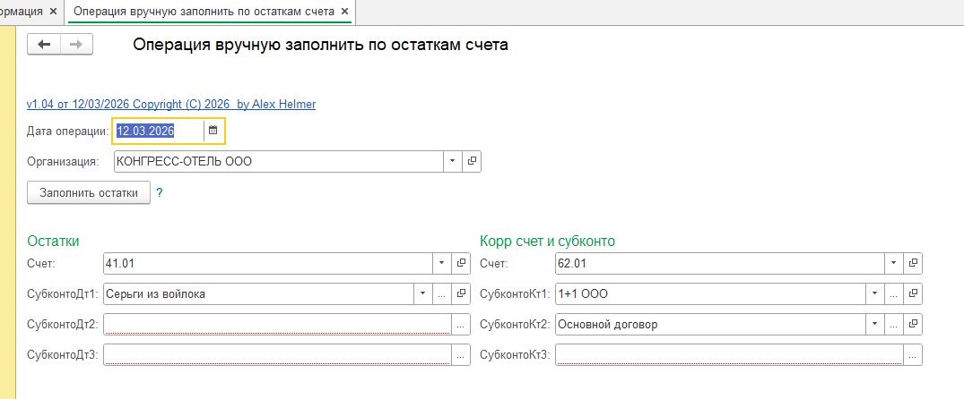The height and width of the screenshot is (399, 964).
Task: Open the v1.04 copyright Alex Helmer link
Action: coord(171,104)
